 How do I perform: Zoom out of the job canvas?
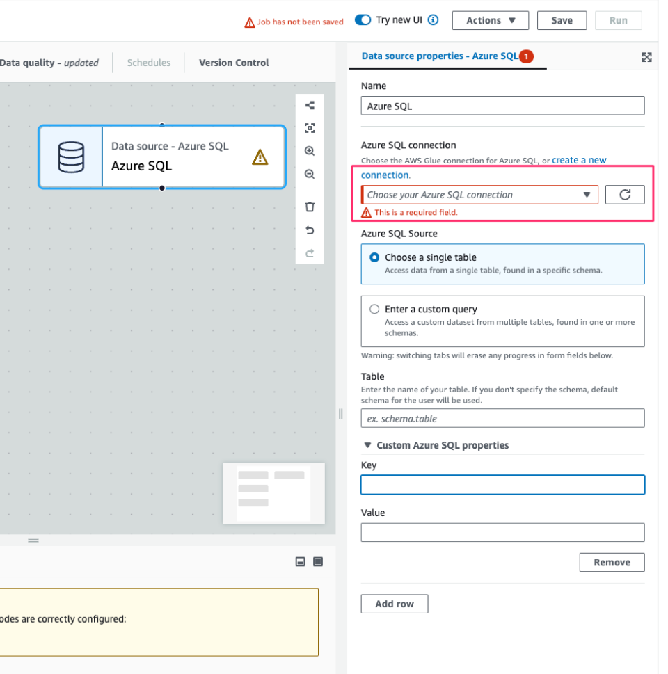(x=310, y=174)
